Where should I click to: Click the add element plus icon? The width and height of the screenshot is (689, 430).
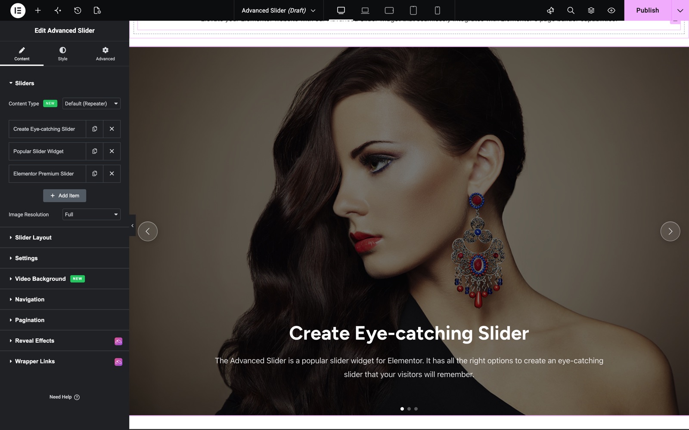click(x=38, y=10)
